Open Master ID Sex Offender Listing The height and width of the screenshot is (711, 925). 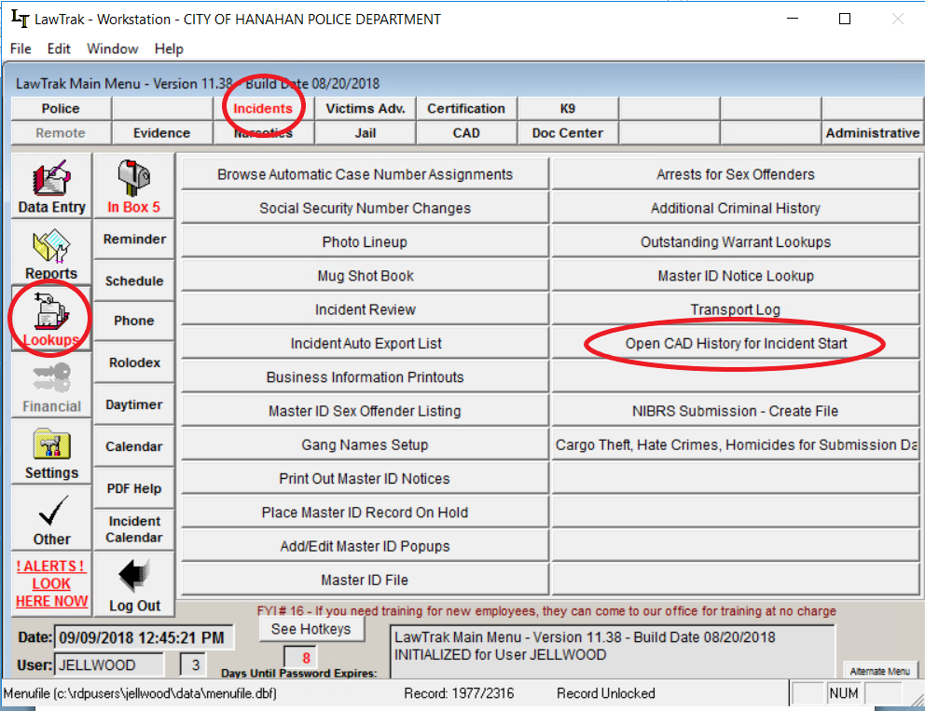pyautogui.click(x=365, y=411)
